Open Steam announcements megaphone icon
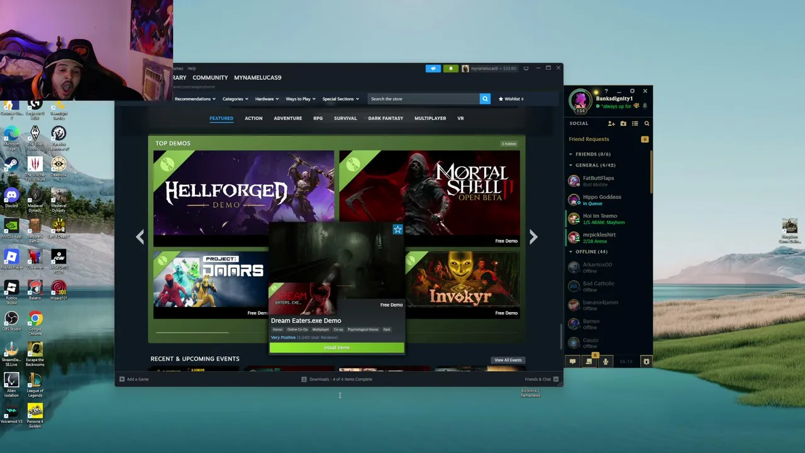Screen dimensions: 805x453 [433, 69]
